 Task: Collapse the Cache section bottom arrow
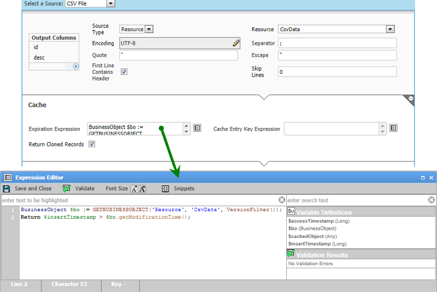pos(264,163)
